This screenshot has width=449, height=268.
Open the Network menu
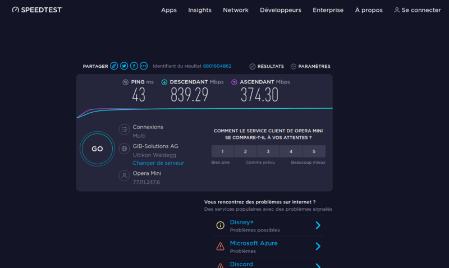click(x=236, y=10)
